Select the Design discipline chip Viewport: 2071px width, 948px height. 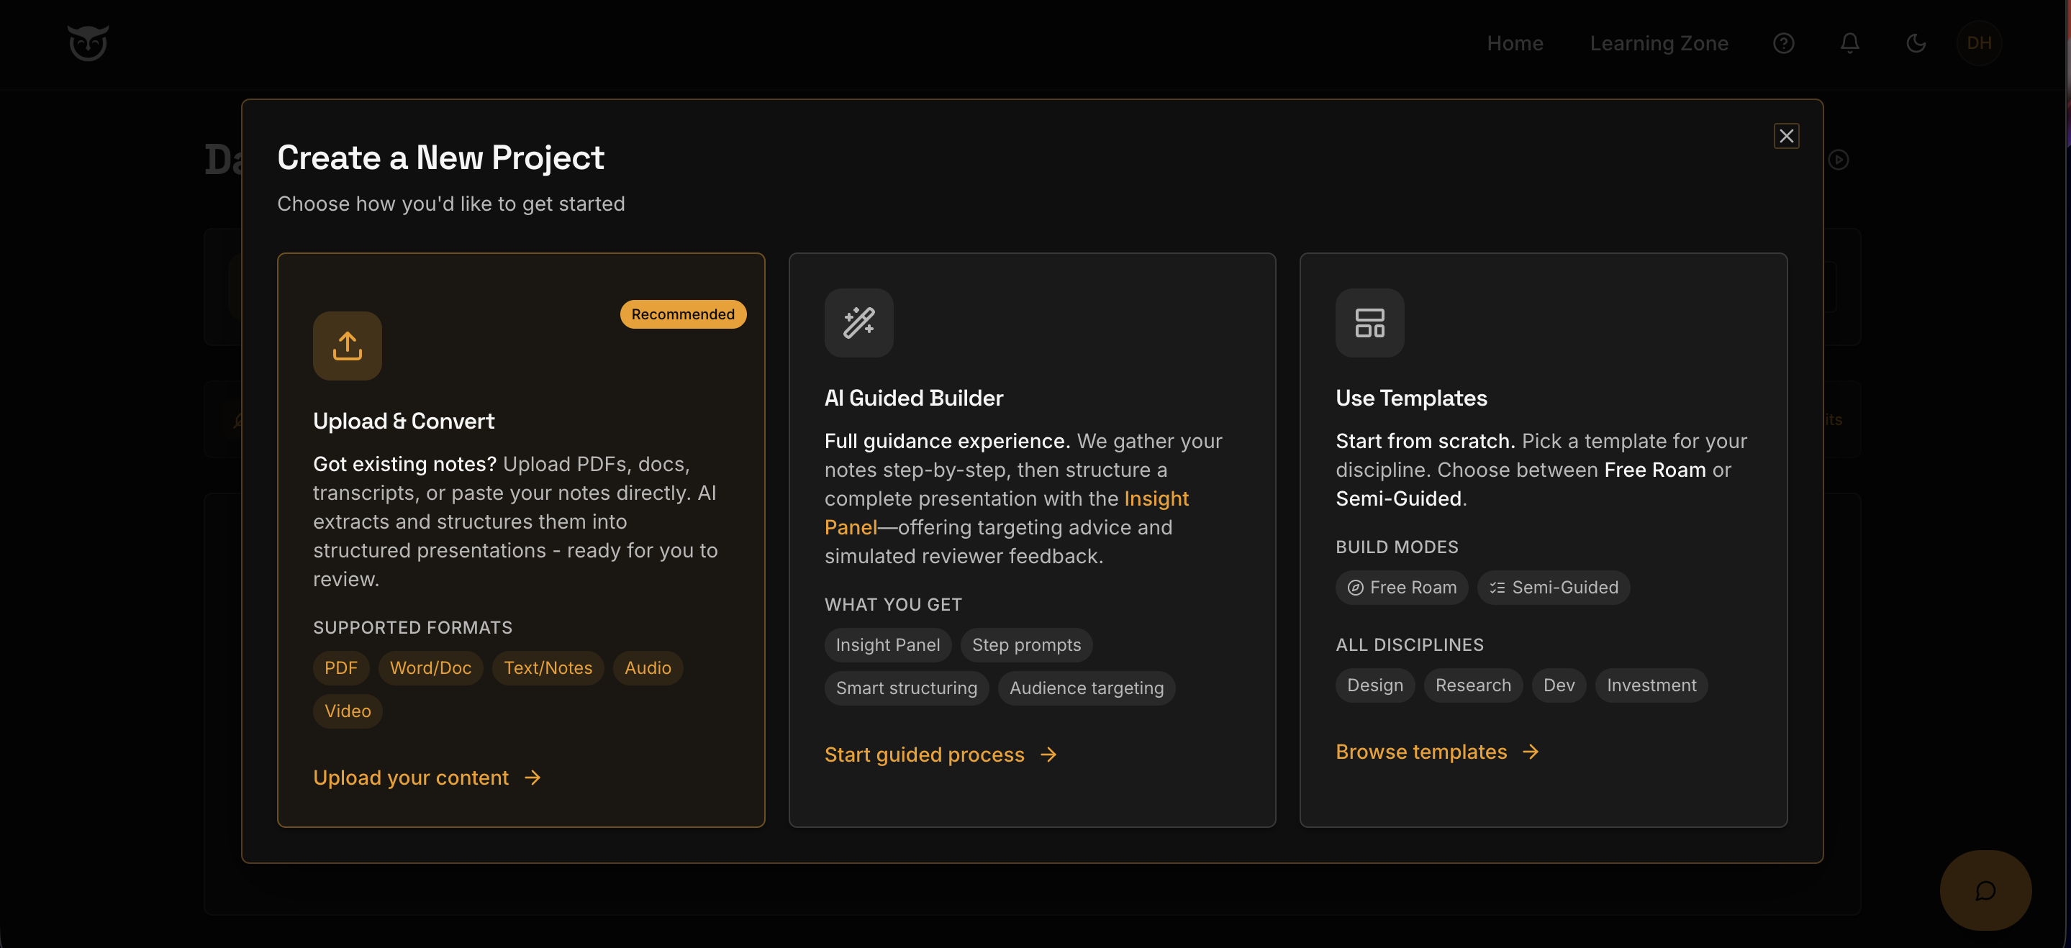1374,685
